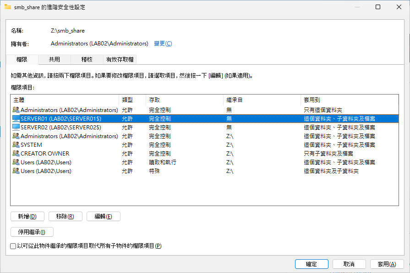Click the 變更(C) owner link
Screen dimensions: 410x273
click(163, 44)
